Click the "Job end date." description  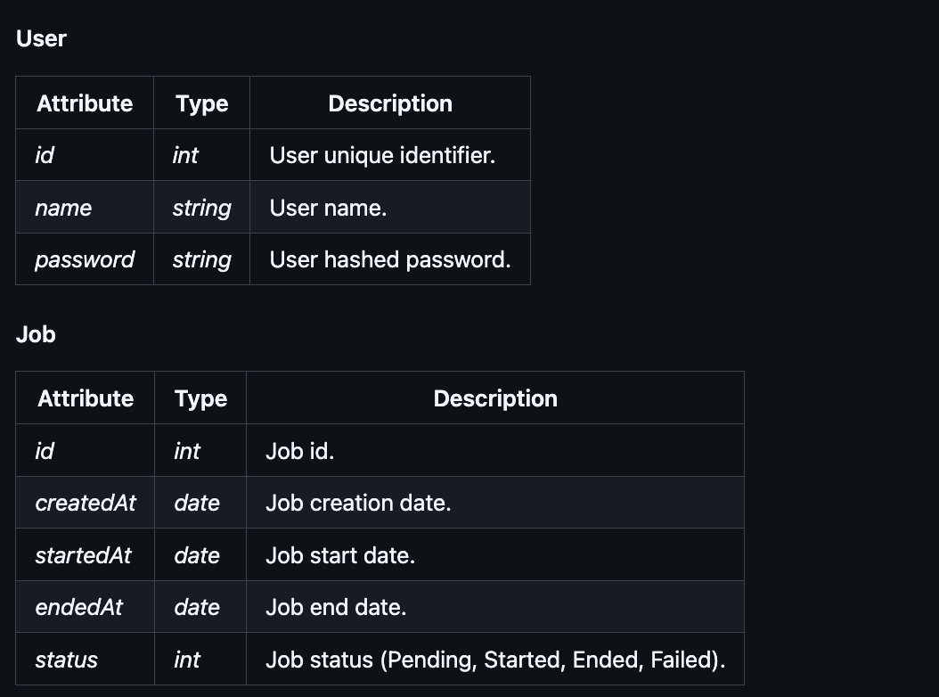tap(336, 608)
